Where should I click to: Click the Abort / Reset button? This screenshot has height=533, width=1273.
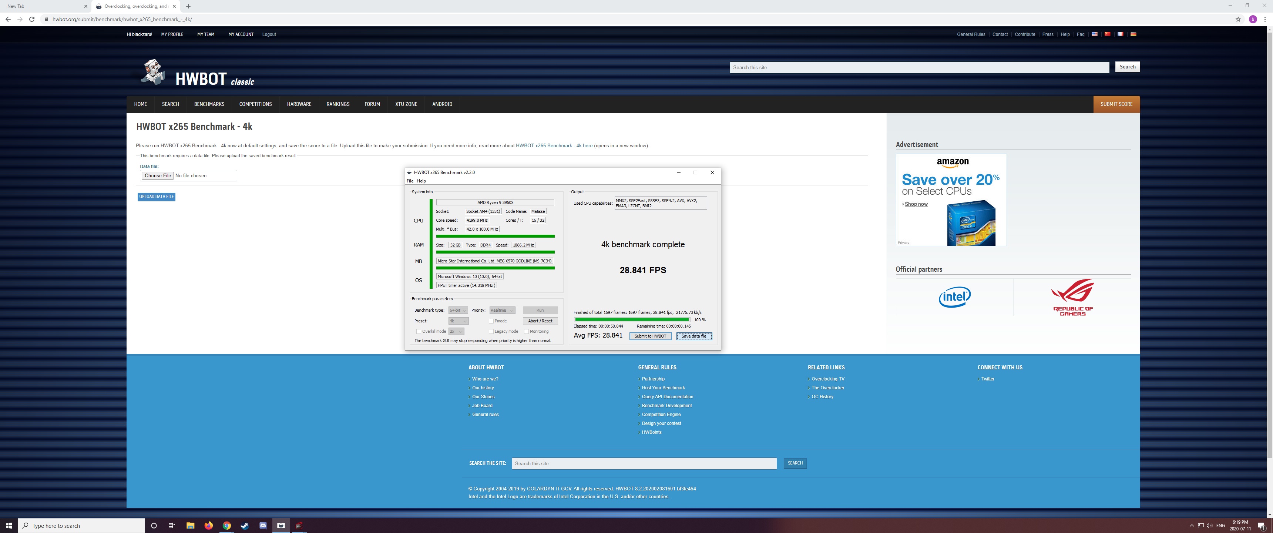pyautogui.click(x=540, y=321)
